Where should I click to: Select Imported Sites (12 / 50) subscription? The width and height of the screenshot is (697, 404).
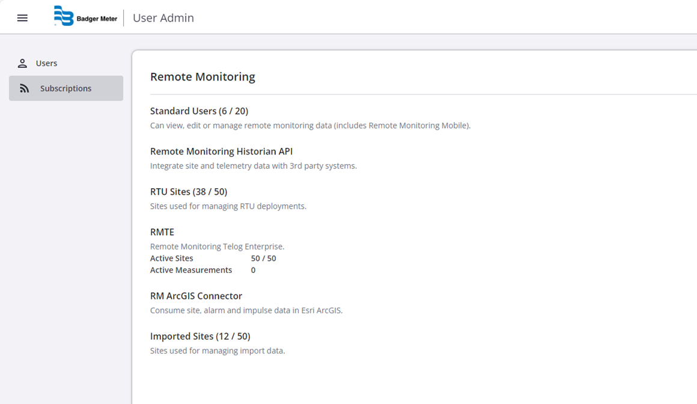pyautogui.click(x=199, y=336)
